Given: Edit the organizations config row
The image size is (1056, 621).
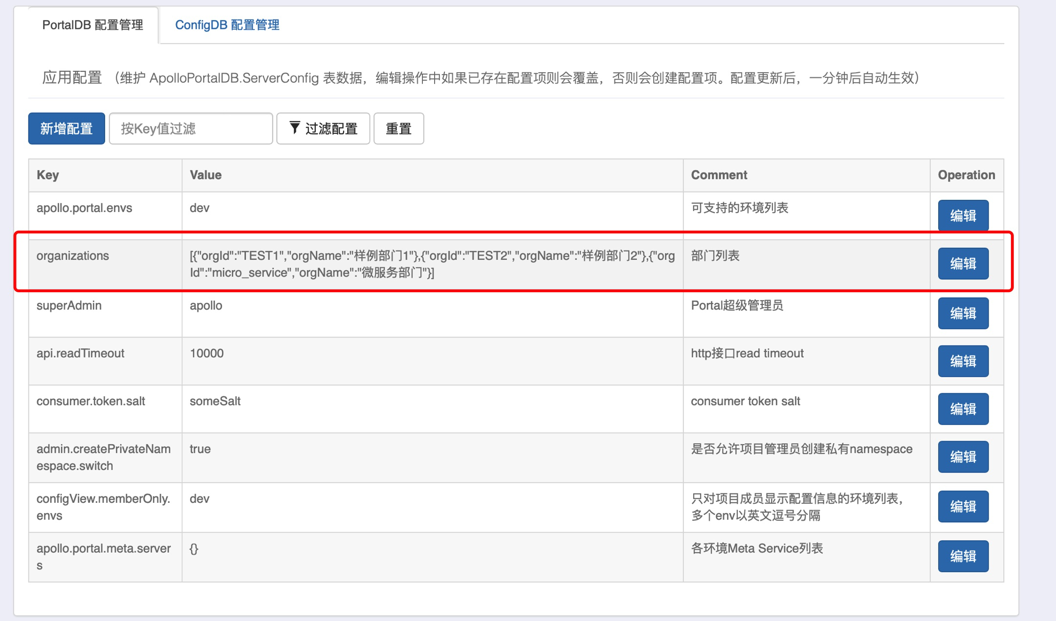Looking at the screenshot, I should (x=963, y=264).
